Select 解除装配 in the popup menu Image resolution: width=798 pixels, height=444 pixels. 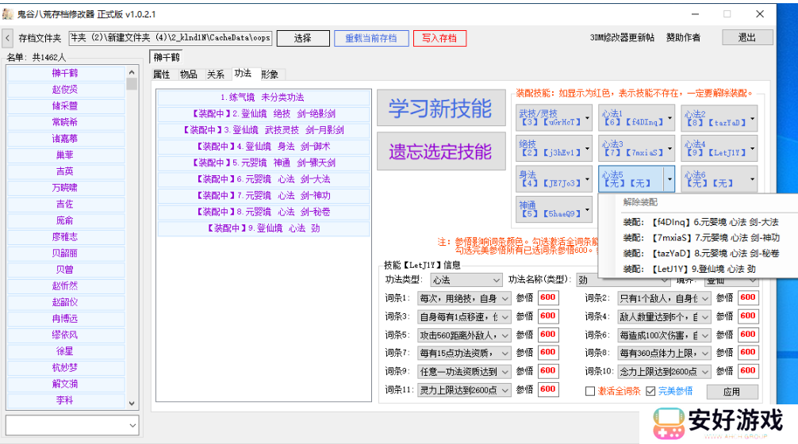coord(640,202)
